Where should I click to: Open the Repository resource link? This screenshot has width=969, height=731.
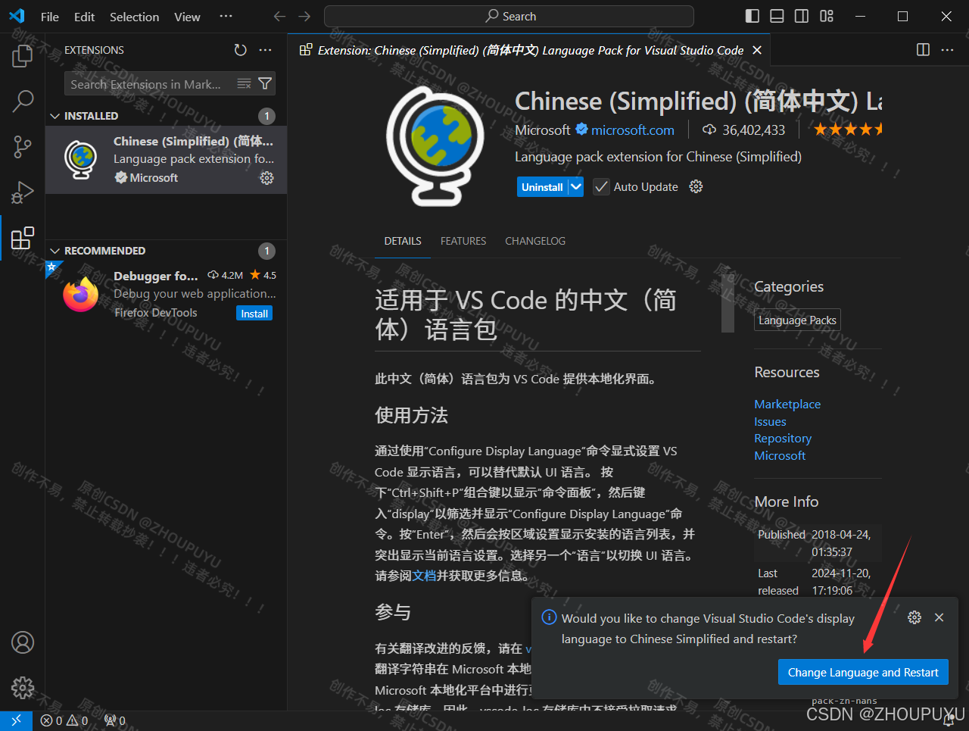click(783, 439)
